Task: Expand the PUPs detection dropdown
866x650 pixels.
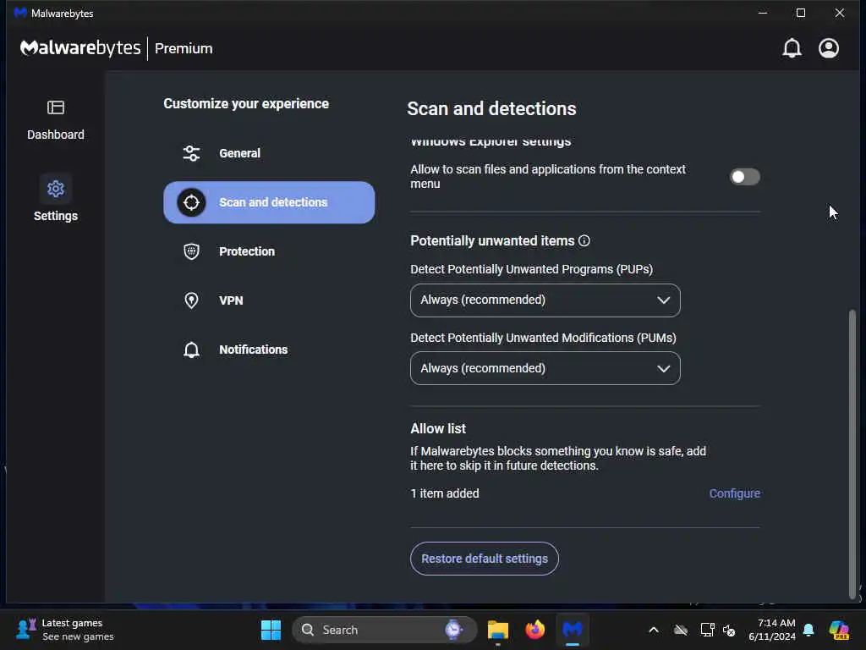Action: (x=545, y=300)
